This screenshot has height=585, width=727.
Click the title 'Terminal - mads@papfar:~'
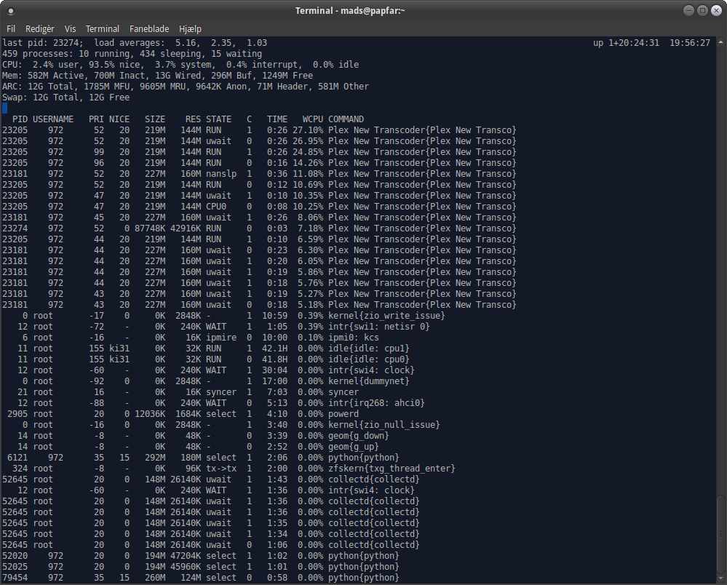click(x=350, y=11)
